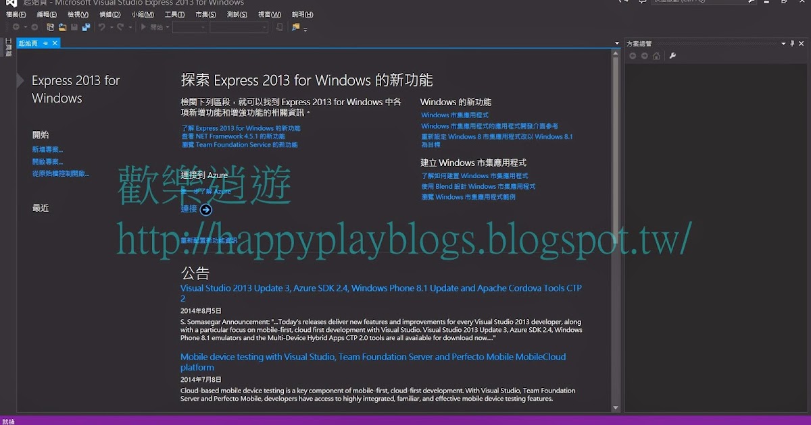The image size is (811, 425).
Task: Click the New Project toolbar icon
Action: point(51,27)
